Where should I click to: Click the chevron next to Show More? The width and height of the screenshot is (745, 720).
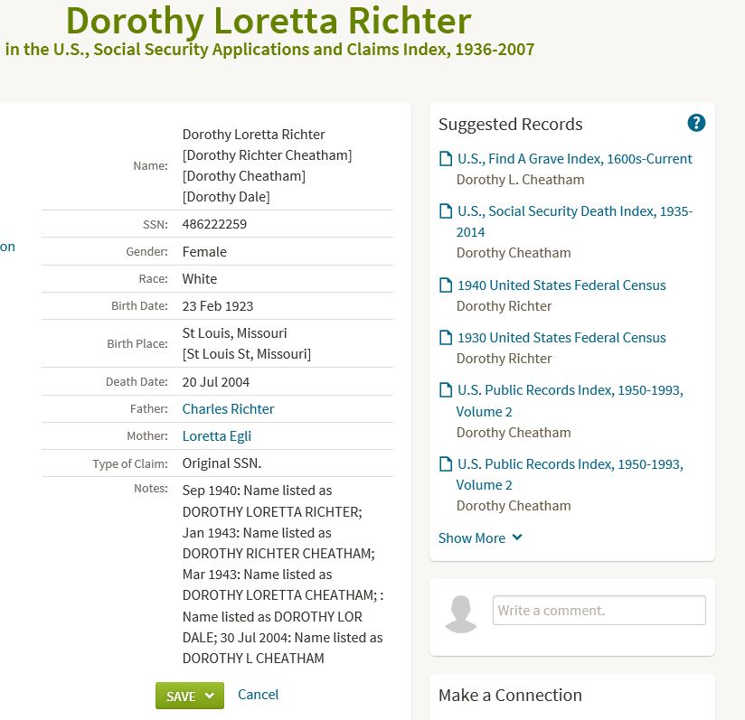(x=517, y=538)
